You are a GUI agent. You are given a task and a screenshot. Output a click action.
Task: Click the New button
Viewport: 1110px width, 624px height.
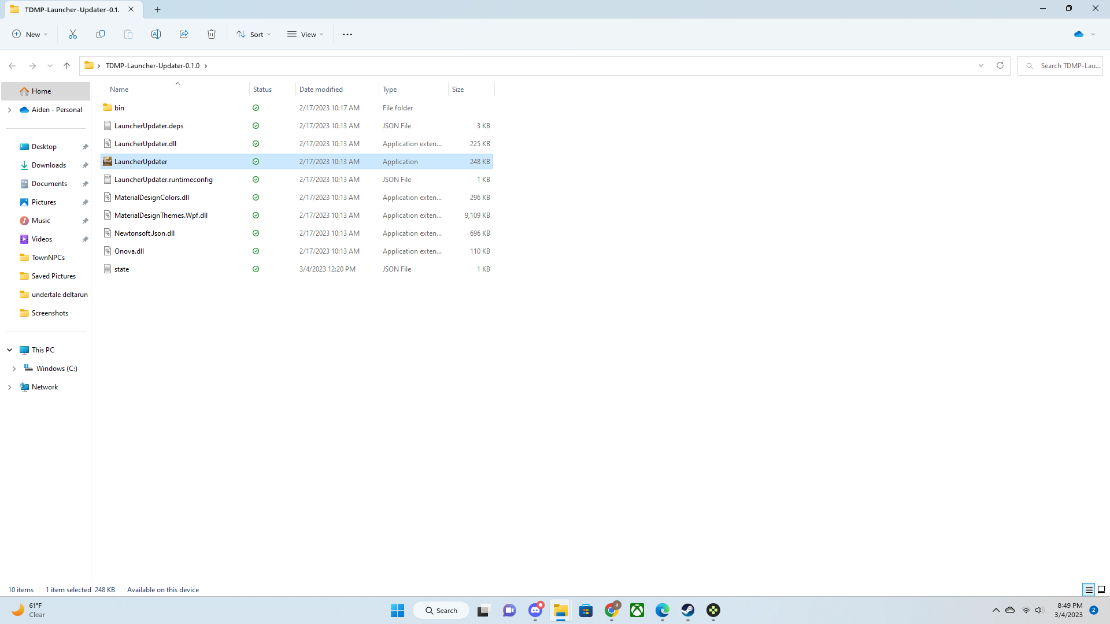click(29, 35)
